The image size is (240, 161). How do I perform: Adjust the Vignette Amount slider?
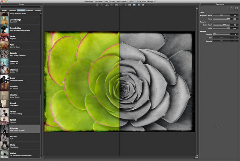click(222, 34)
